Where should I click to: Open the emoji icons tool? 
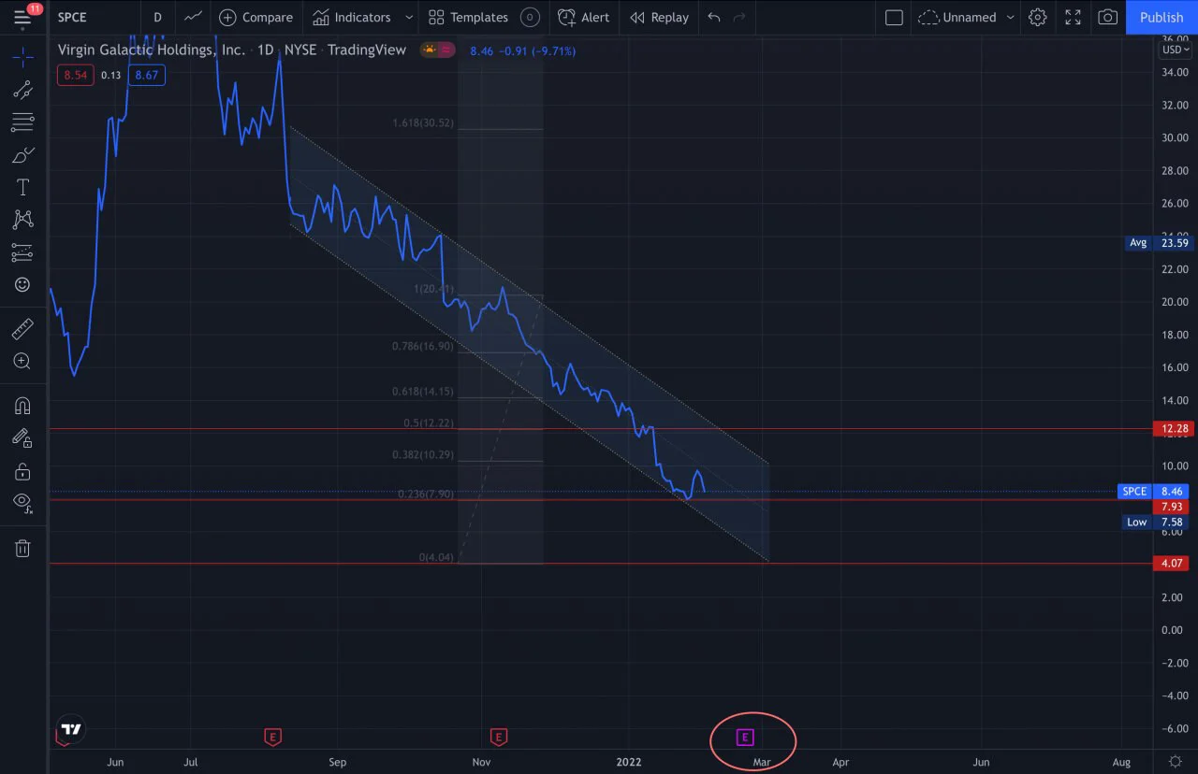[x=22, y=284]
